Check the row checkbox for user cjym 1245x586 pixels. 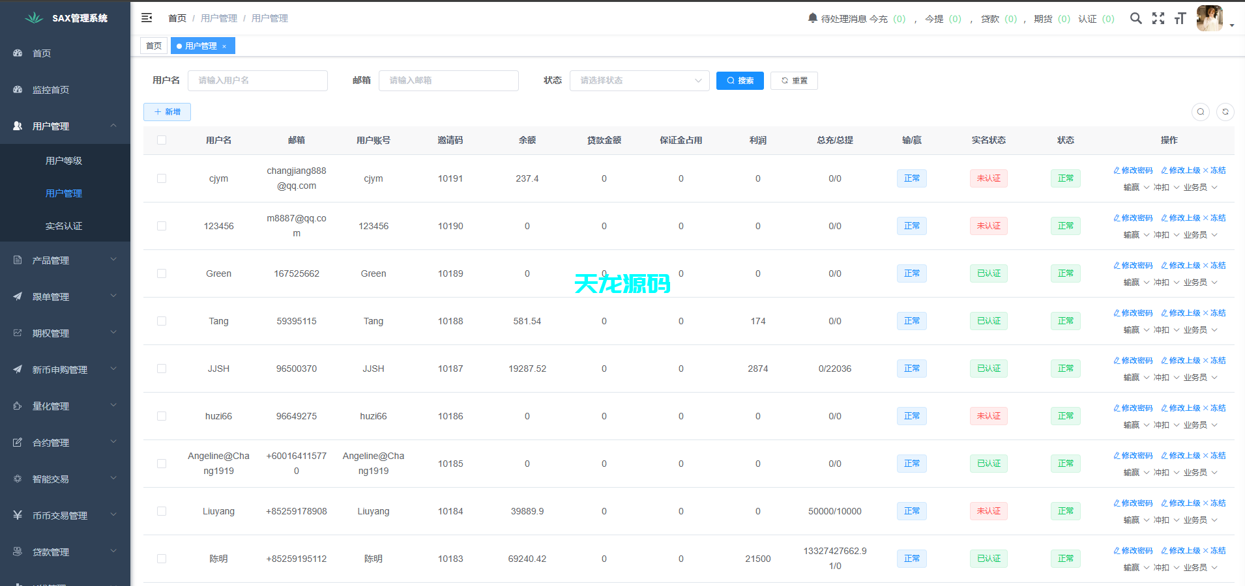pyautogui.click(x=162, y=178)
